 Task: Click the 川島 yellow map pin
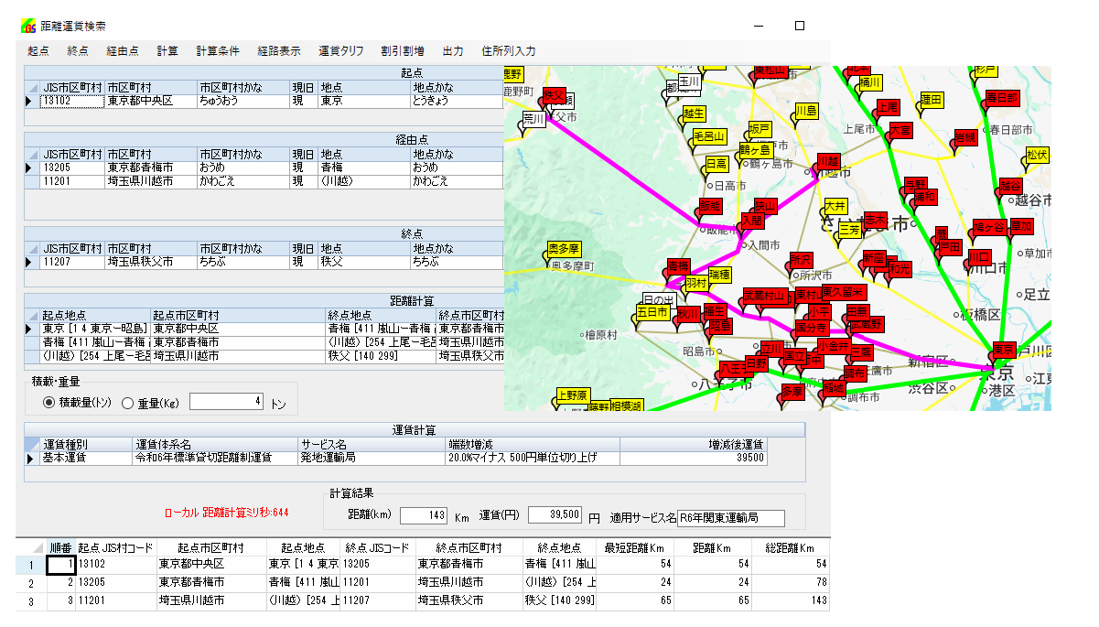point(804,112)
